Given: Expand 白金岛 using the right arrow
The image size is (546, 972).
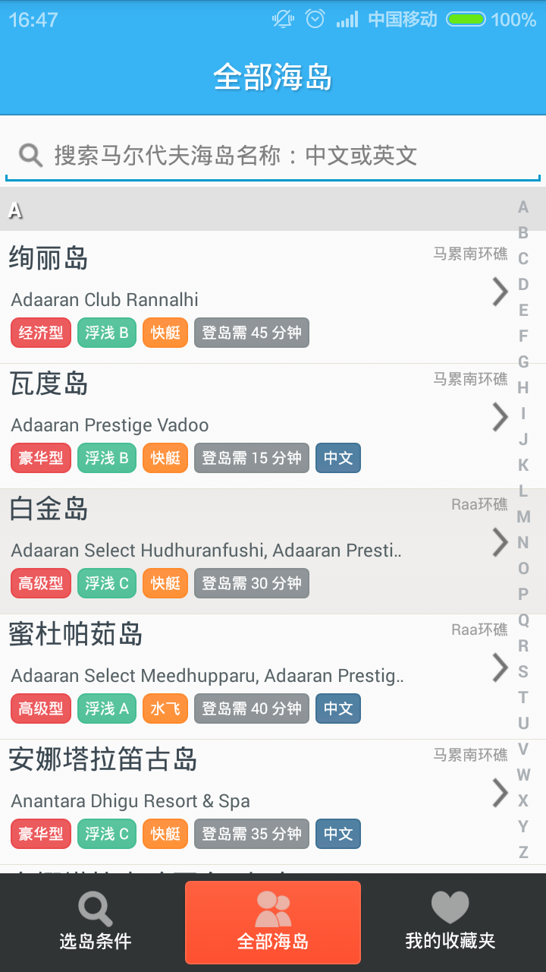Looking at the screenshot, I should tap(500, 542).
